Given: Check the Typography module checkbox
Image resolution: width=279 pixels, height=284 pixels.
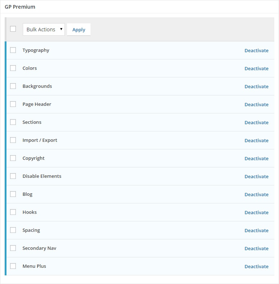Looking at the screenshot, I should 13,50.
